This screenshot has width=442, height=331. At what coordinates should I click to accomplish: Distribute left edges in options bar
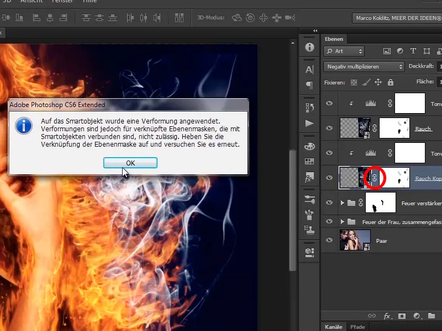click(130, 18)
